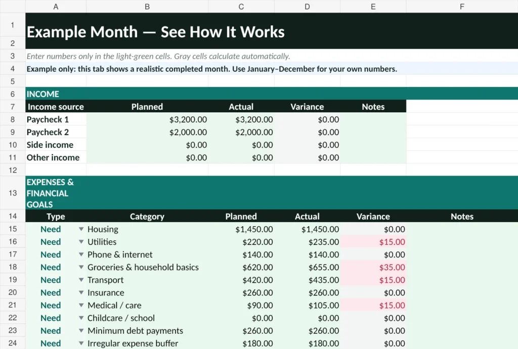
Task: Select the 'Example only: this tab shows' note
Action: pyautogui.click(x=212, y=69)
